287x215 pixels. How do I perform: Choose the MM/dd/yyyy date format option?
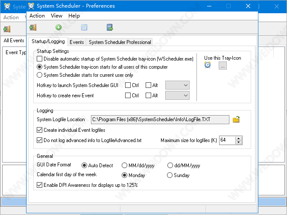pyautogui.click(x=125, y=165)
